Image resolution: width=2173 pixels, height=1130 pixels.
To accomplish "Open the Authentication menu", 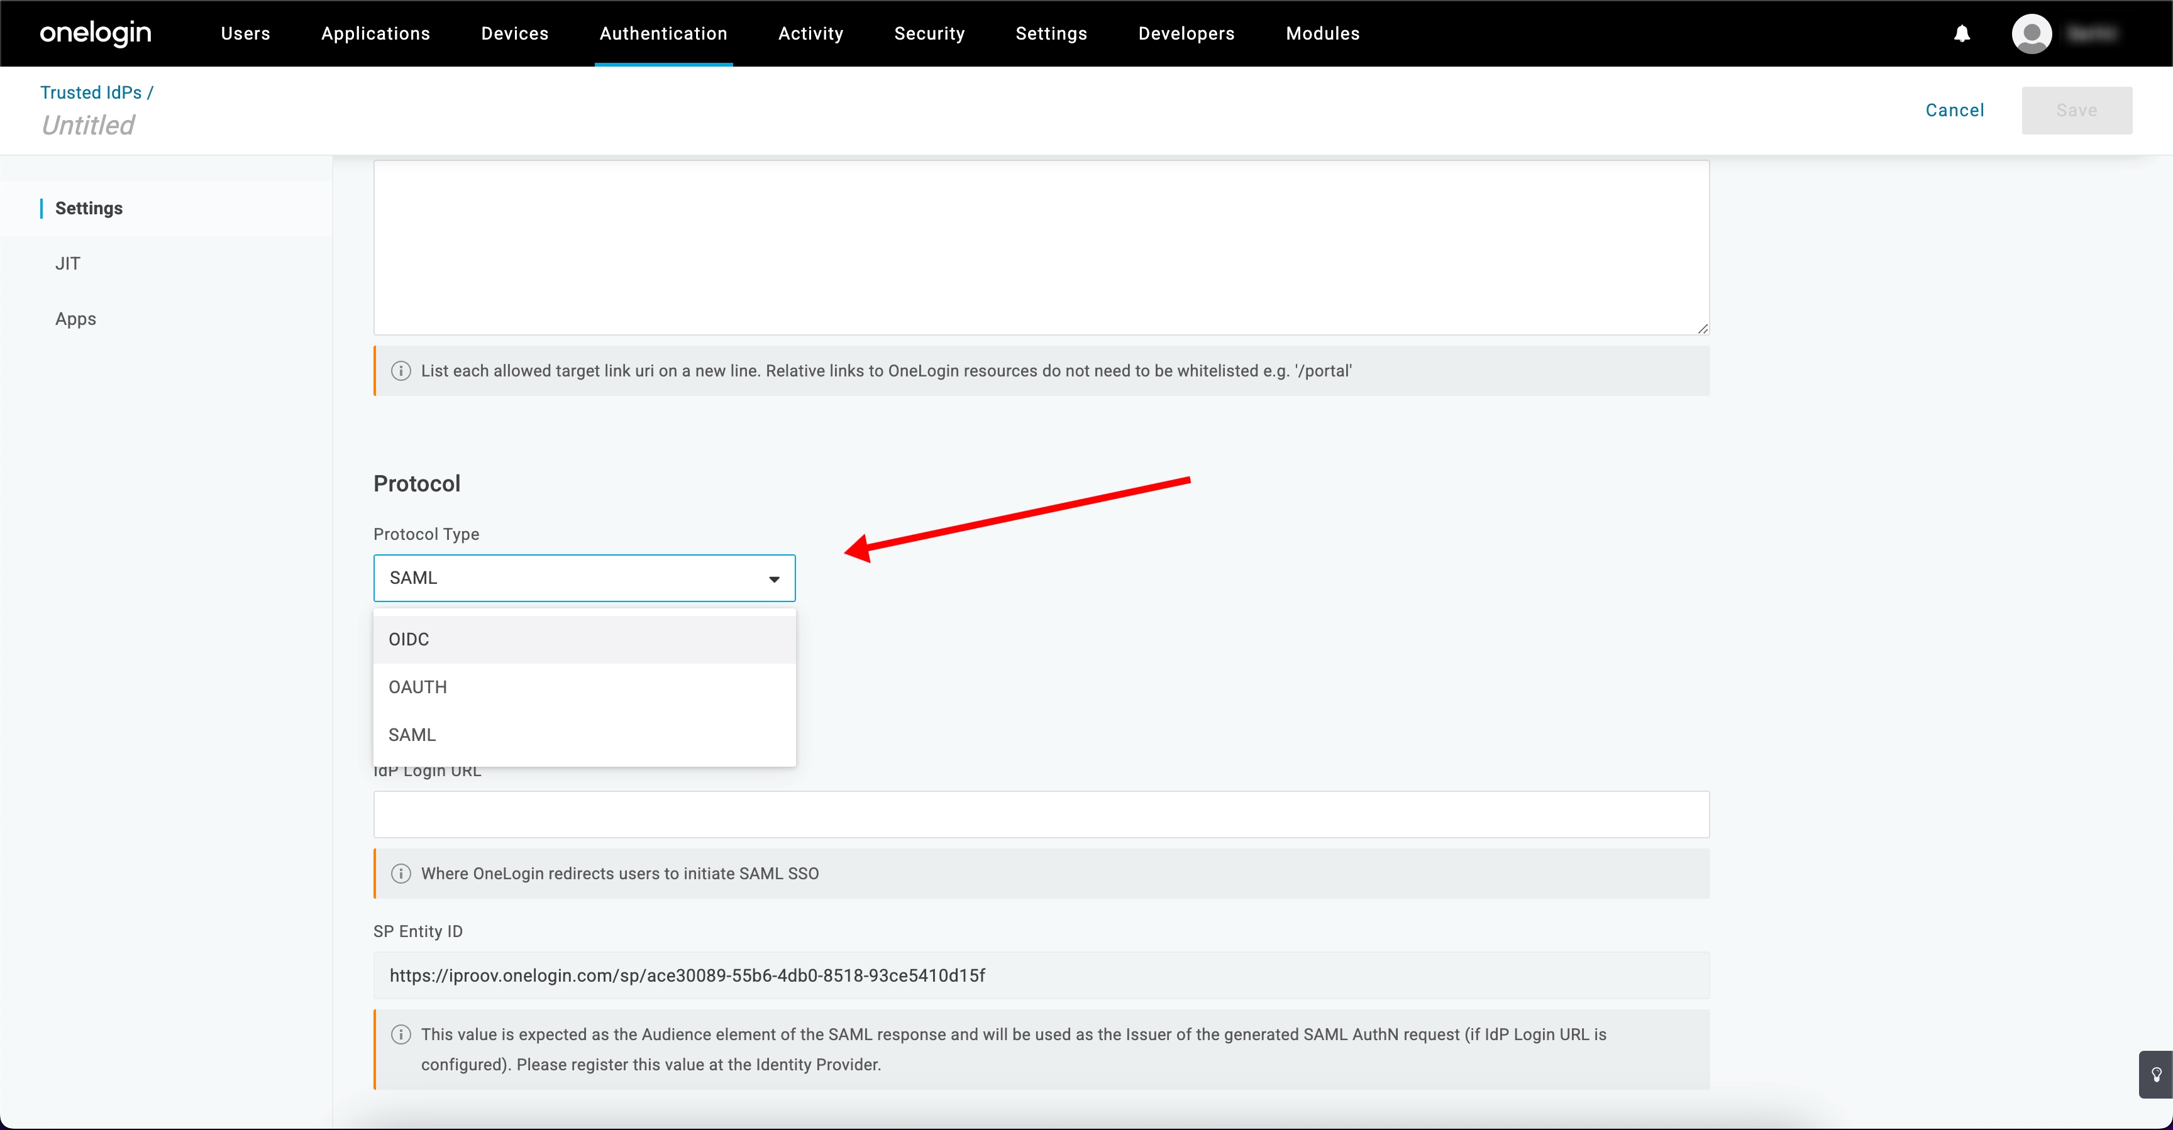I will 663,34.
